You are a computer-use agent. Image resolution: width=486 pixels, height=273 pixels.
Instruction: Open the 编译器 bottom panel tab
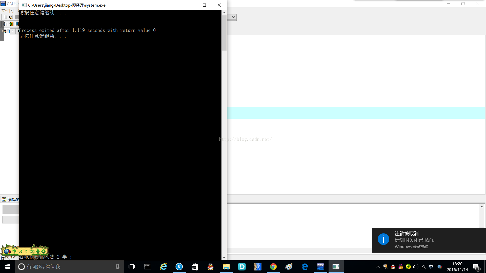[11, 199]
